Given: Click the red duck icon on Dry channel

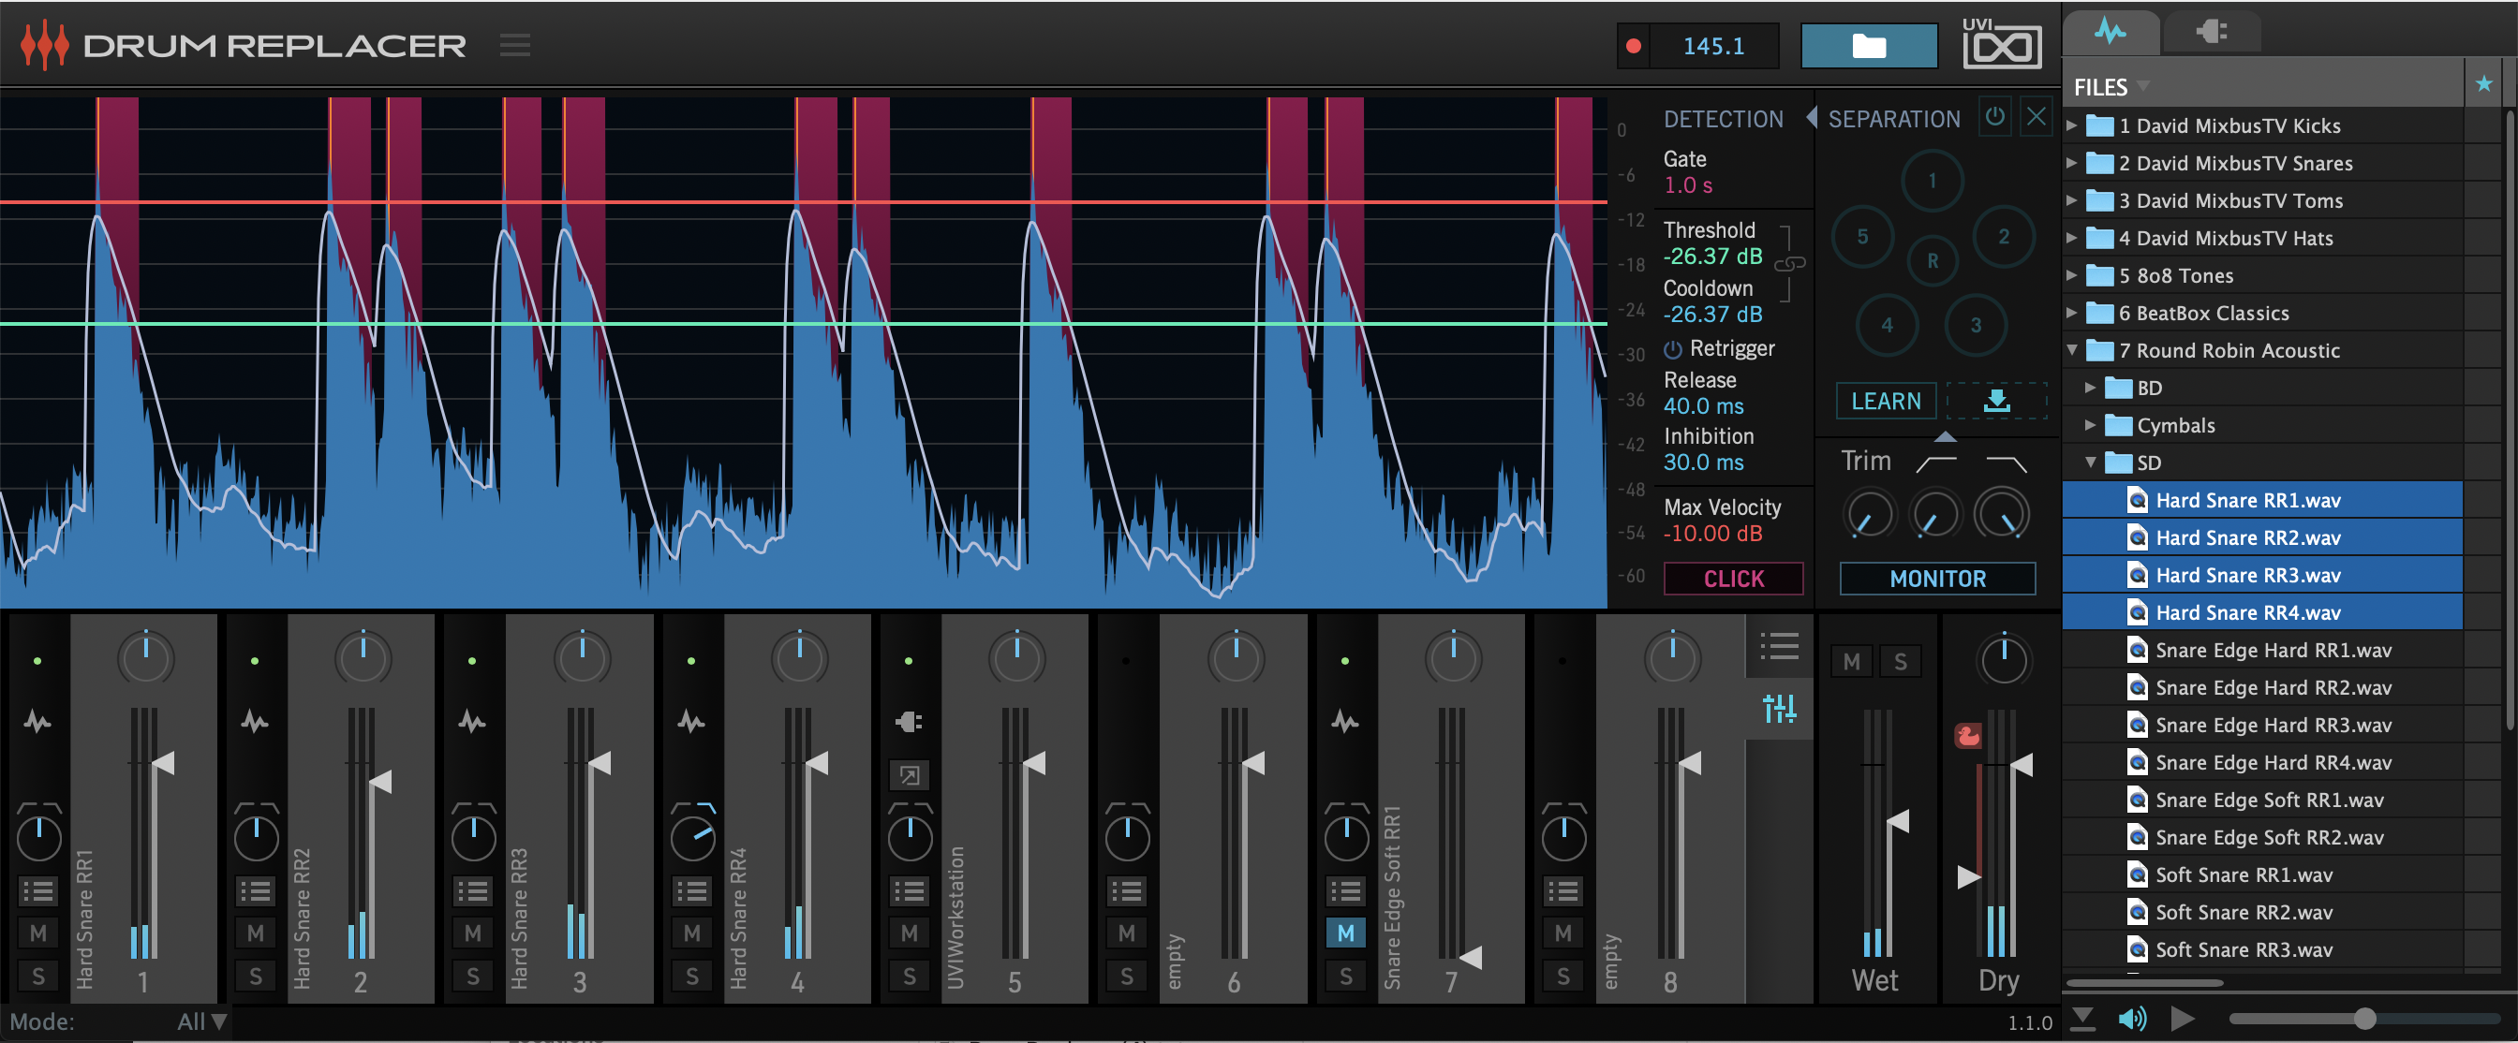Looking at the screenshot, I should click(1968, 735).
